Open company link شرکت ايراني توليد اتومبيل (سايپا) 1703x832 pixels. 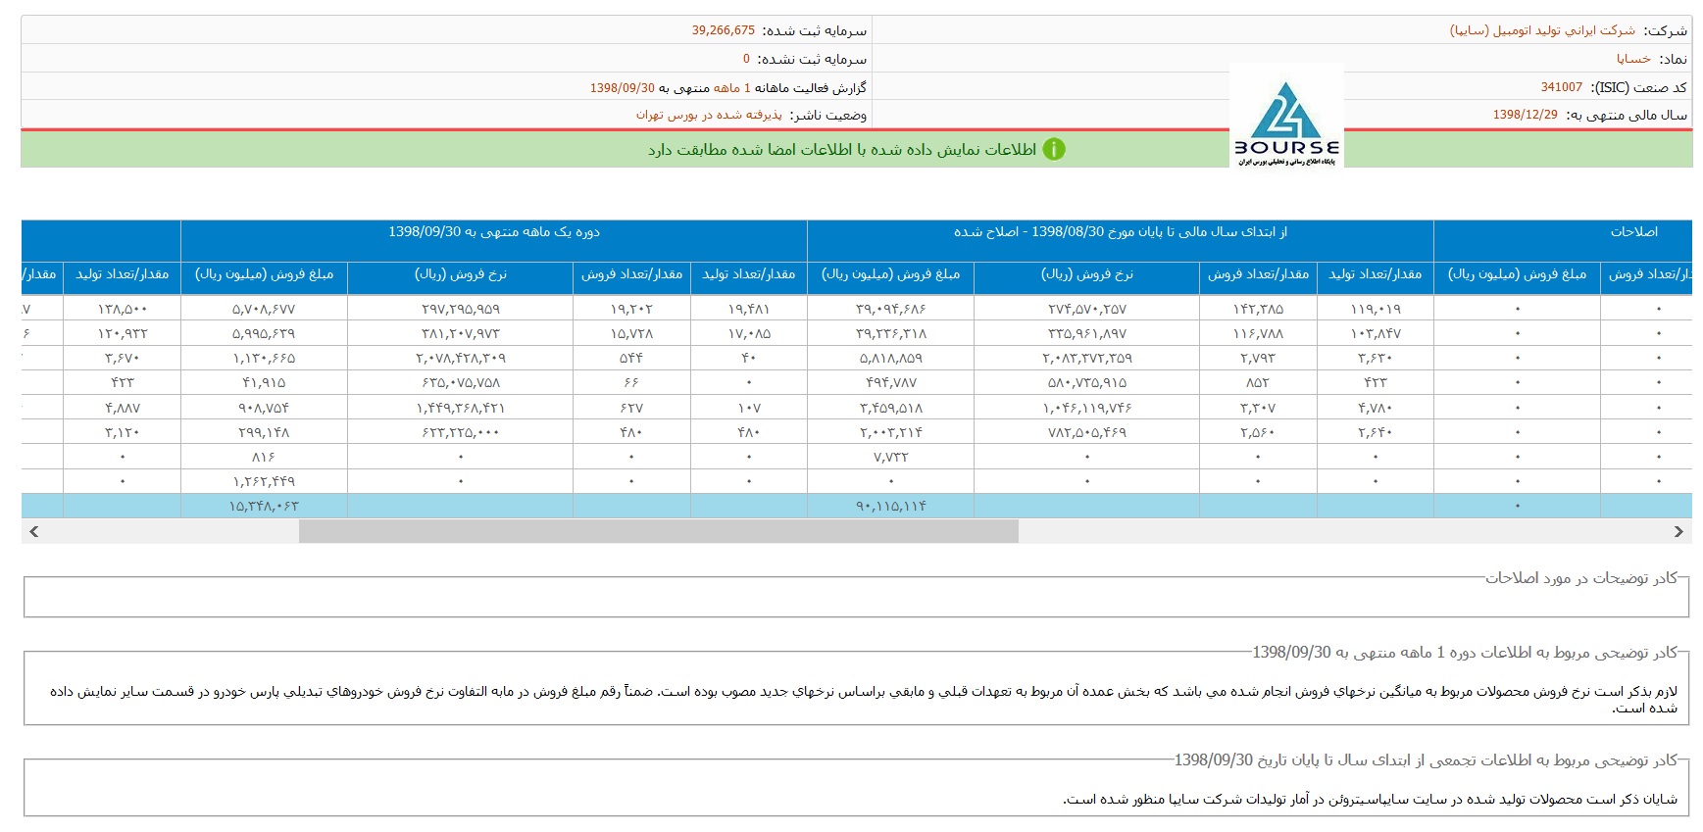pyautogui.click(x=1542, y=30)
